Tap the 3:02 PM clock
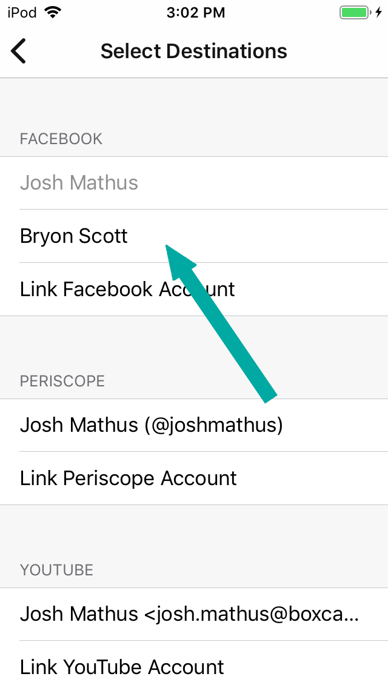Viewport: 388px width, 688px height. 195,13
